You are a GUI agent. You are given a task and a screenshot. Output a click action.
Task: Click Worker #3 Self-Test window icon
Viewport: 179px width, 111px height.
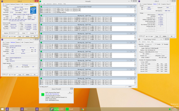click(x=41, y=33)
